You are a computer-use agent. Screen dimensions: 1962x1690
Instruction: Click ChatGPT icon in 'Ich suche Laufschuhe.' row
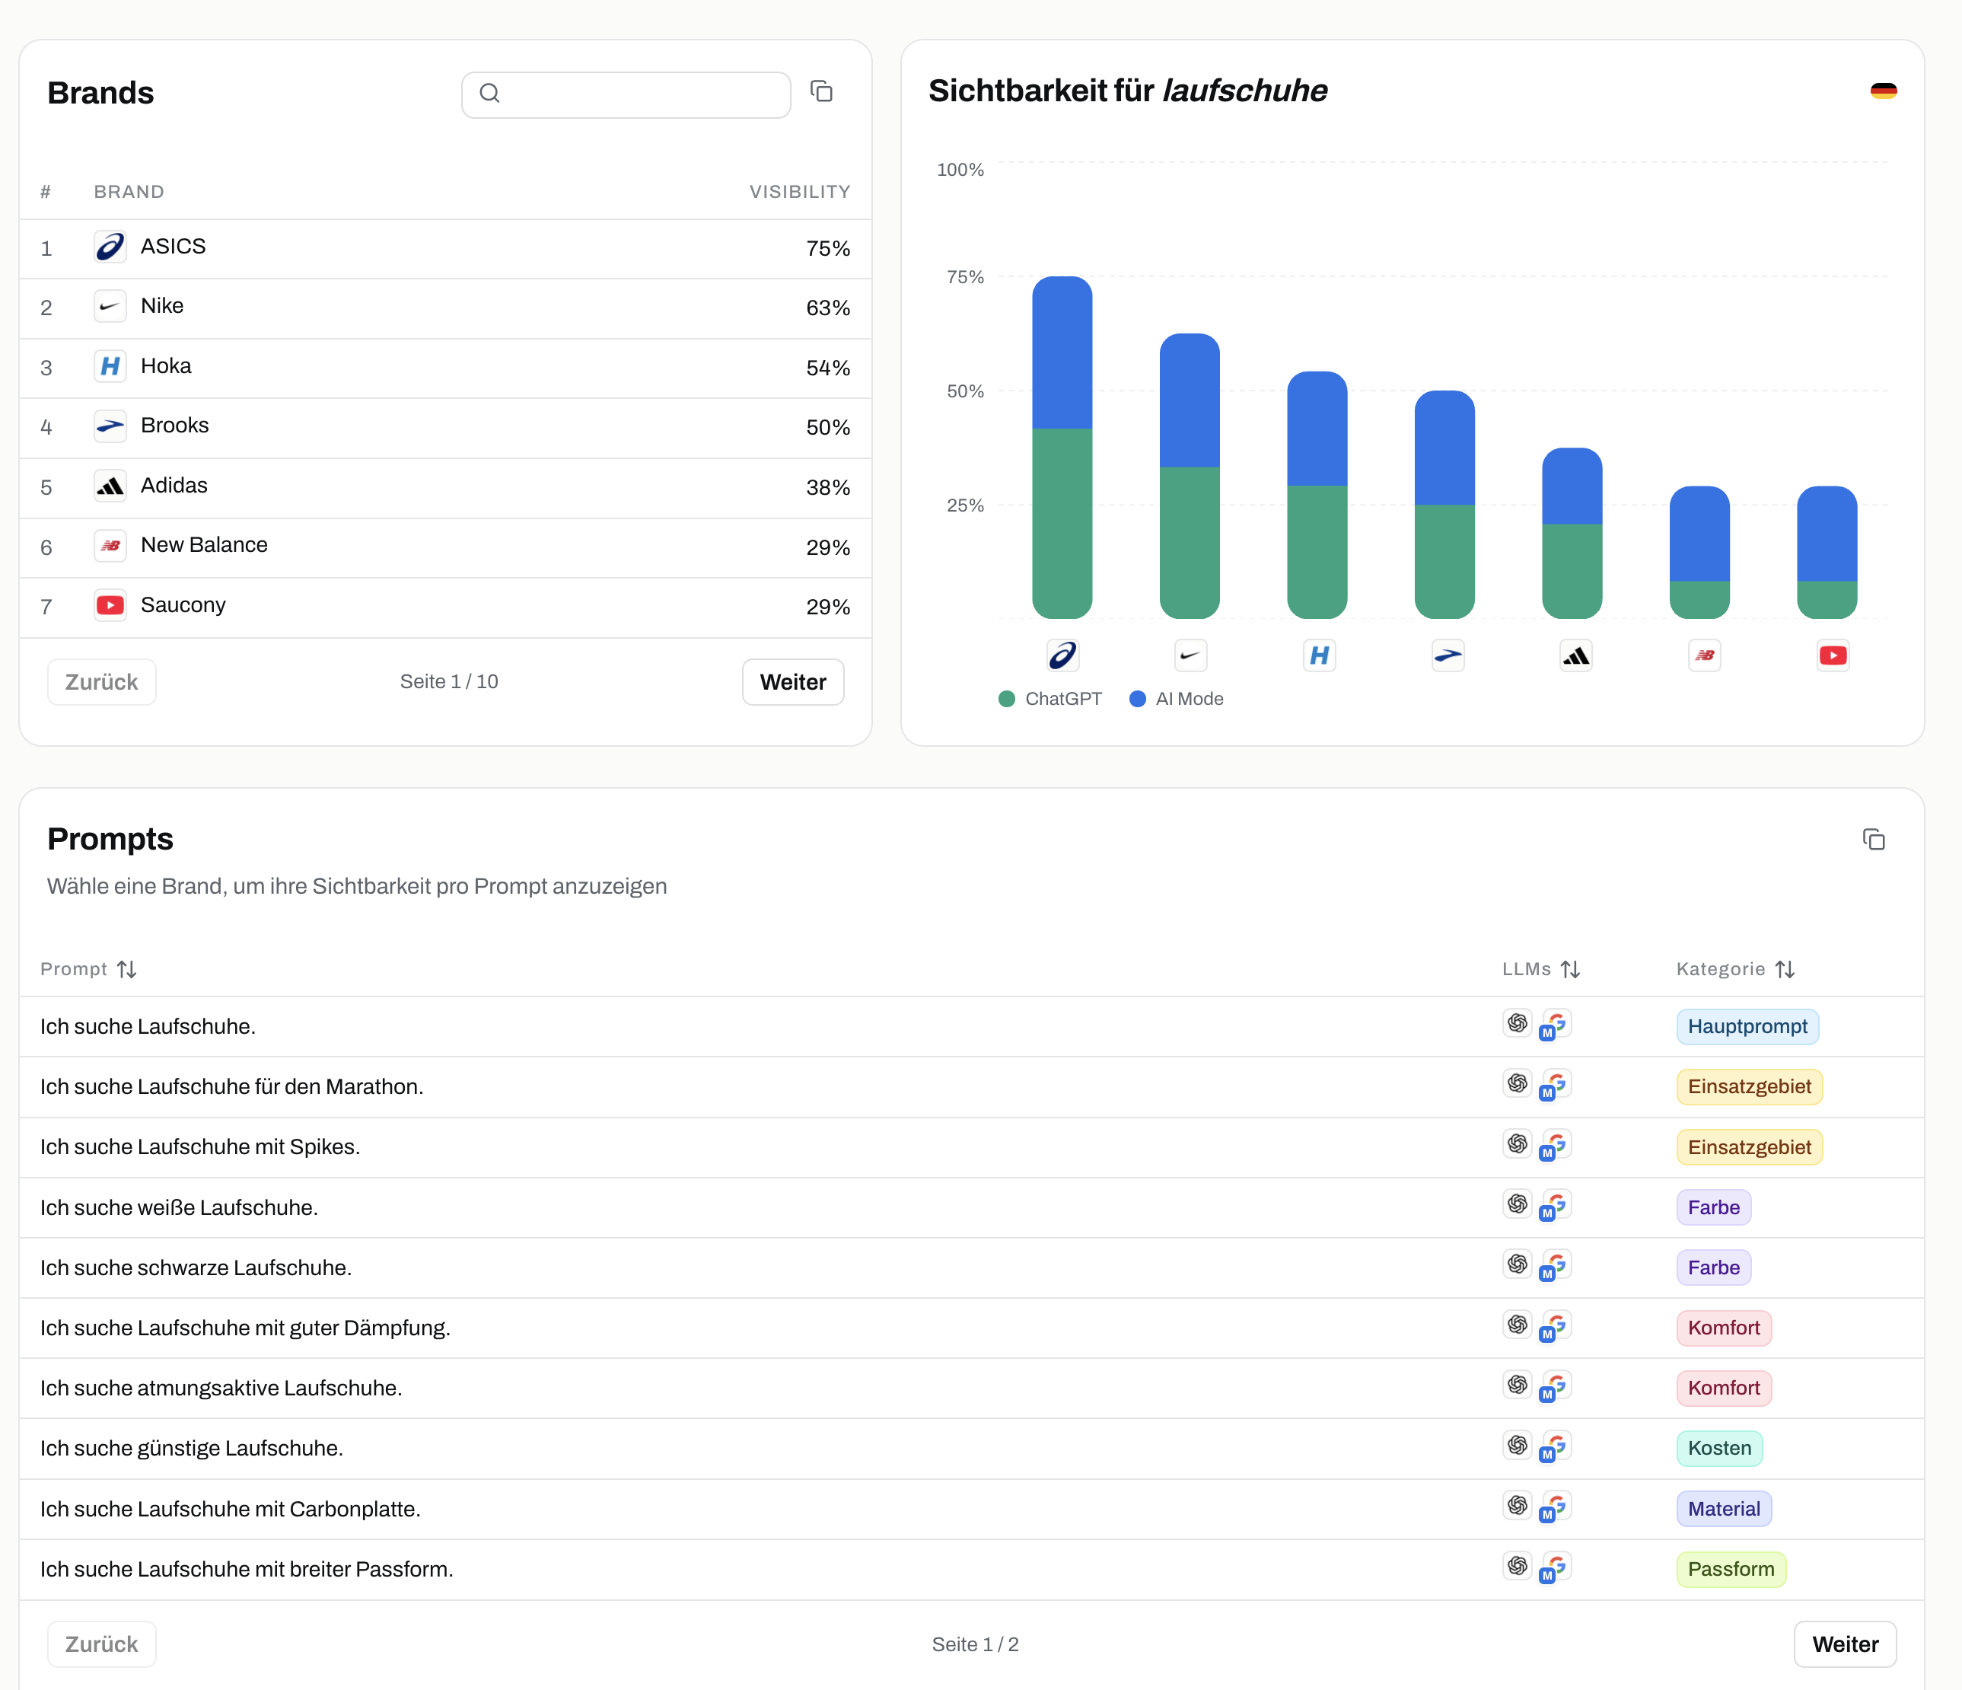[1517, 1023]
